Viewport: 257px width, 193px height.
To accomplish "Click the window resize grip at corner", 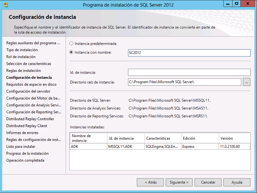I will pos(253,189).
